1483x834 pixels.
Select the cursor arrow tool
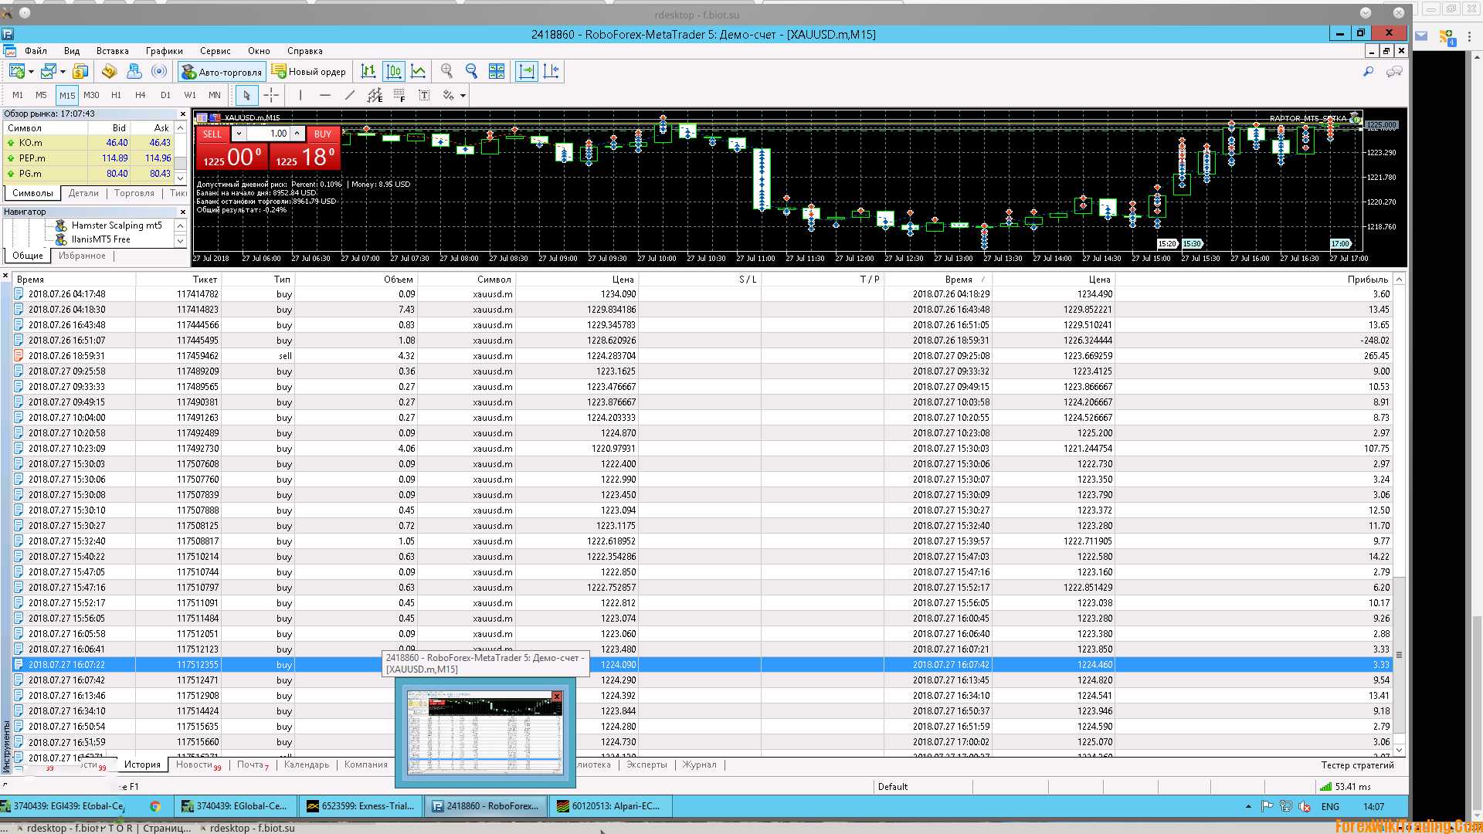[x=246, y=95]
